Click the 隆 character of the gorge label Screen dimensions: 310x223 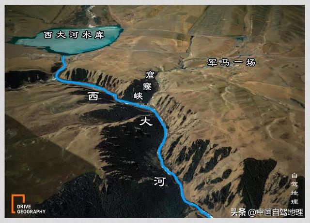click(147, 86)
